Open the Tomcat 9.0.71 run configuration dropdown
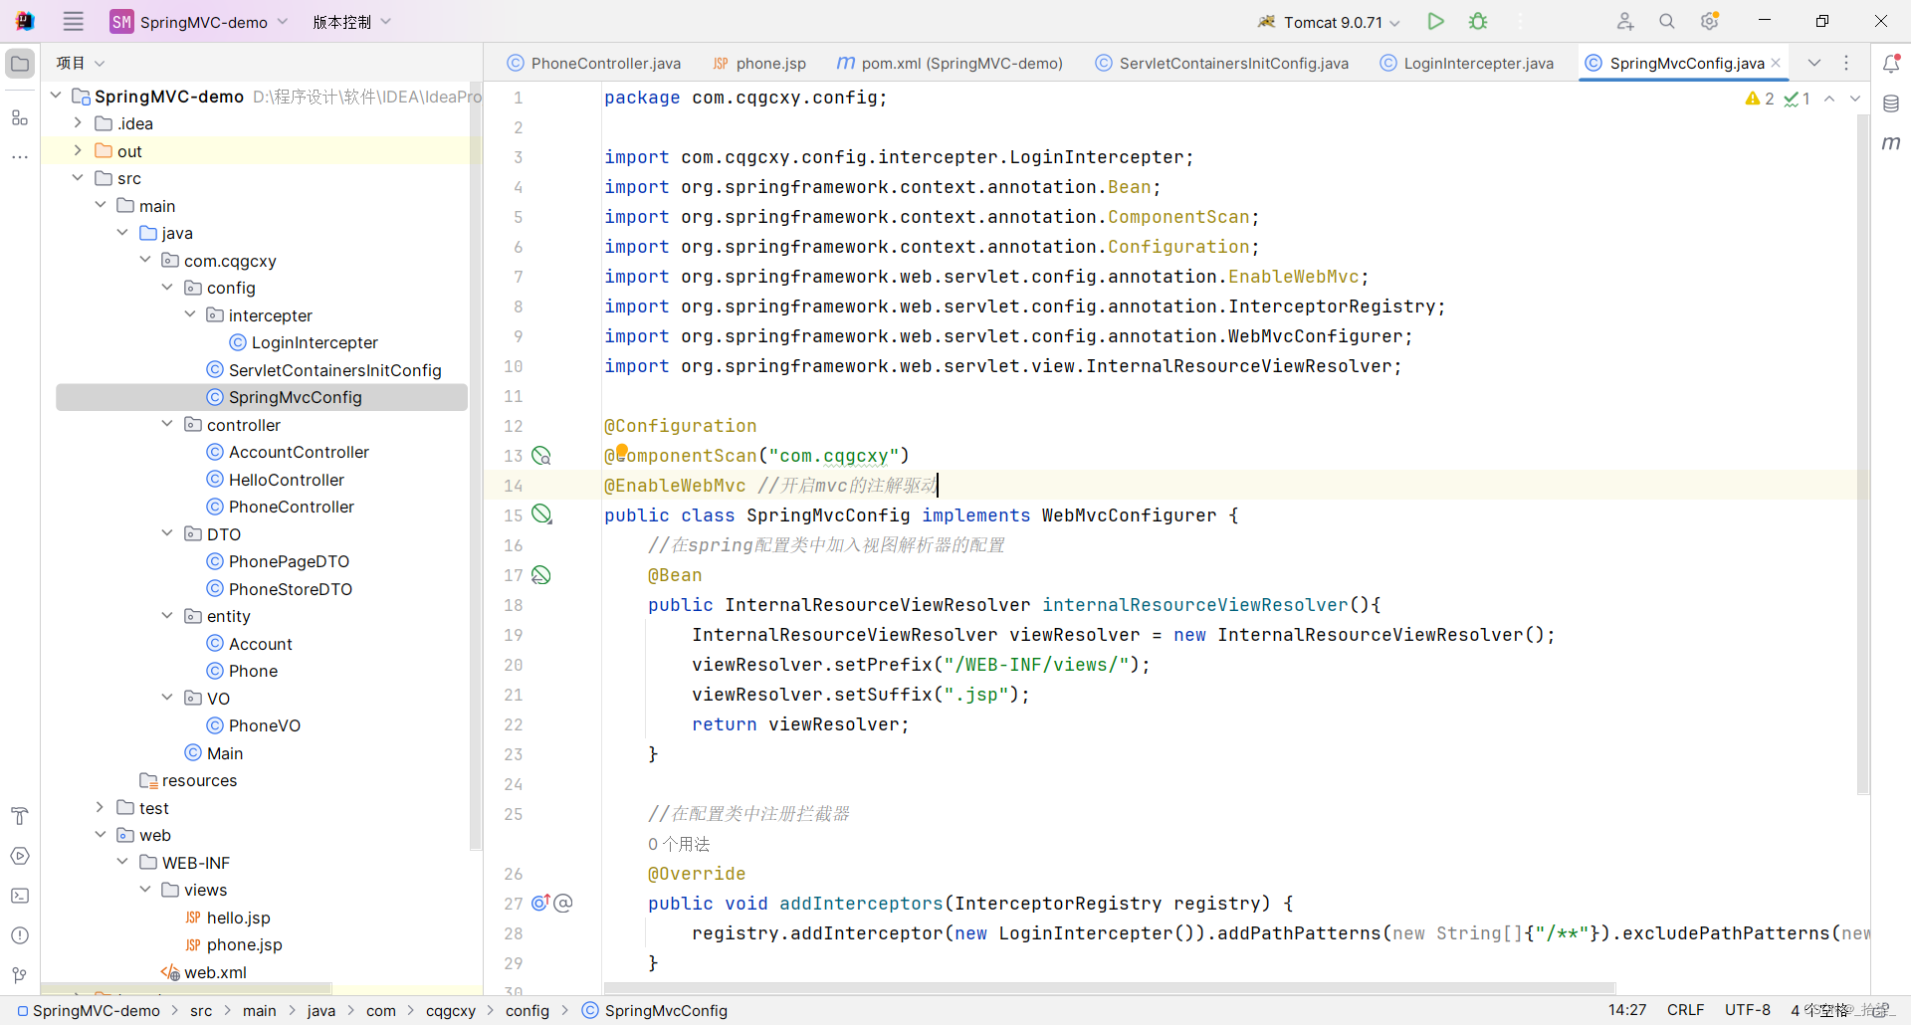This screenshot has height=1025, width=1911. [1395, 21]
